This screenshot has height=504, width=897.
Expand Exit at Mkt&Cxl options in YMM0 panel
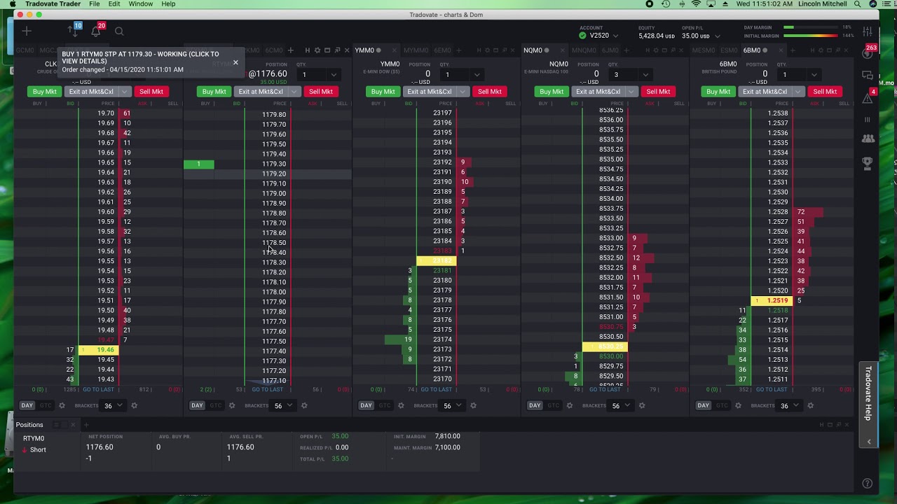[x=463, y=92]
